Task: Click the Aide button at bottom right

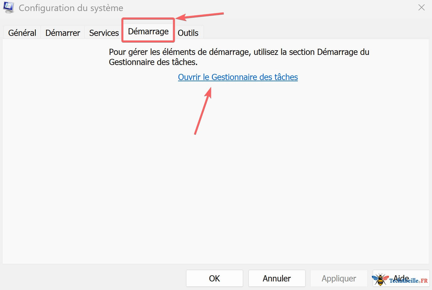Action: coord(401,278)
